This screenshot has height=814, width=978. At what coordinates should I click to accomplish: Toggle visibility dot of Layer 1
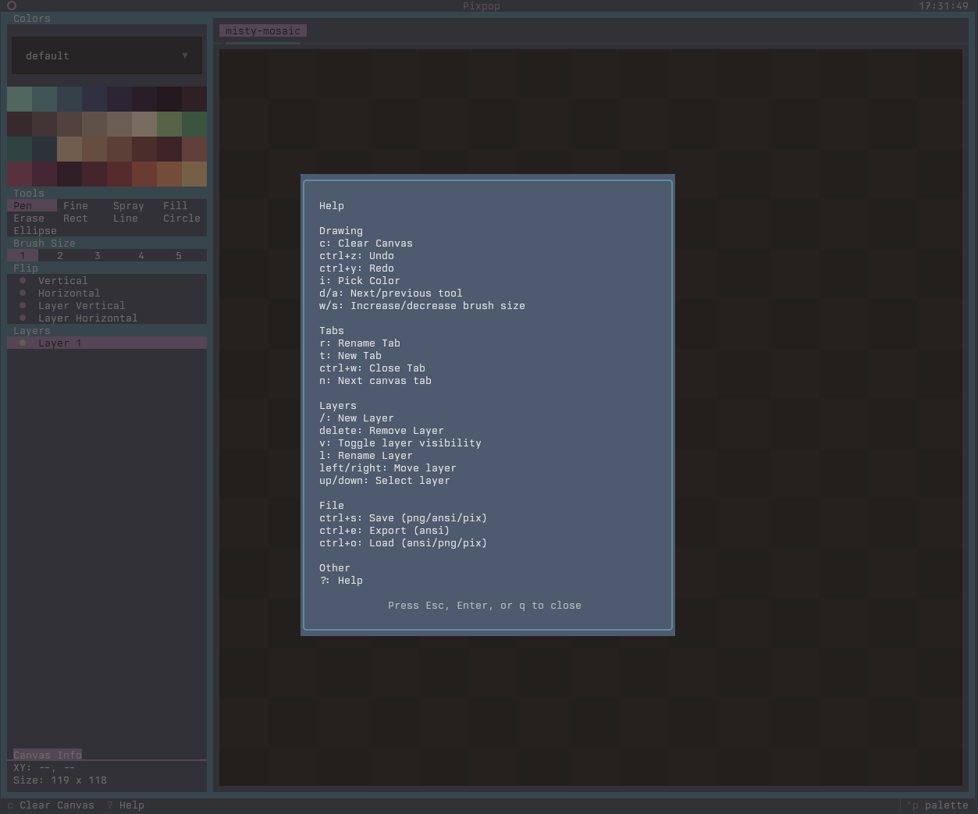(23, 343)
